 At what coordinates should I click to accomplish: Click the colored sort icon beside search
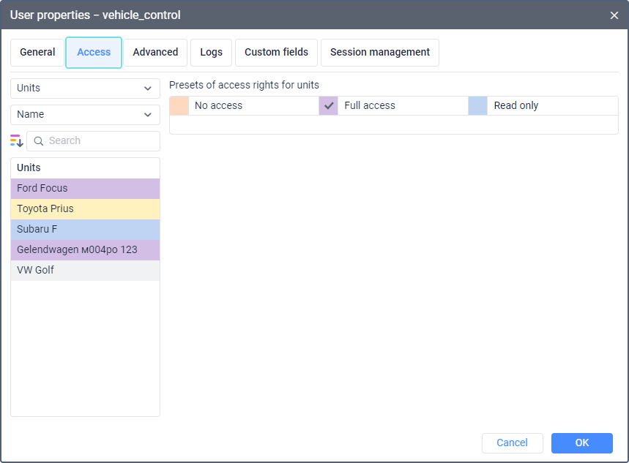(17, 140)
